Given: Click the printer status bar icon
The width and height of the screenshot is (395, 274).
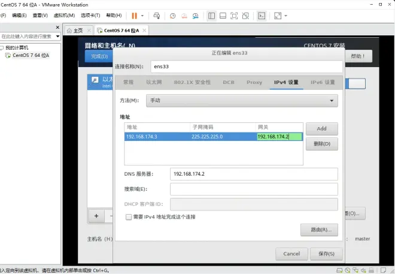Looking at the screenshot, I should (x=371, y=270).
